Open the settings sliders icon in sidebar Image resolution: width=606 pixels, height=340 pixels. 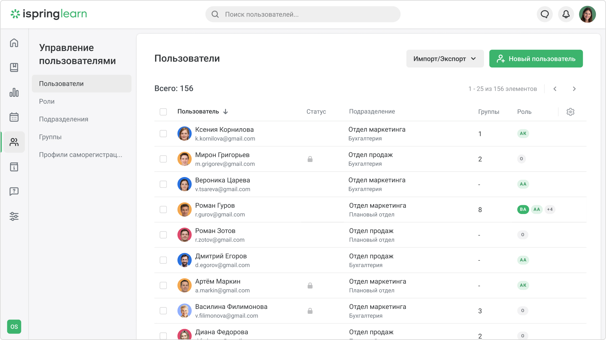point(14,216)
